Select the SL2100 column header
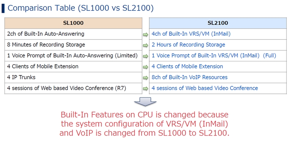The height and width of the screenshot is (148, 292). coord(218,23)
